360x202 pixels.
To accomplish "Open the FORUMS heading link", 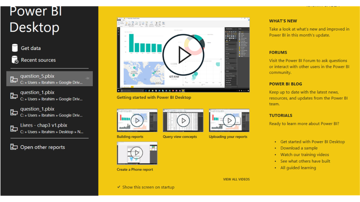I will [278, 53].
